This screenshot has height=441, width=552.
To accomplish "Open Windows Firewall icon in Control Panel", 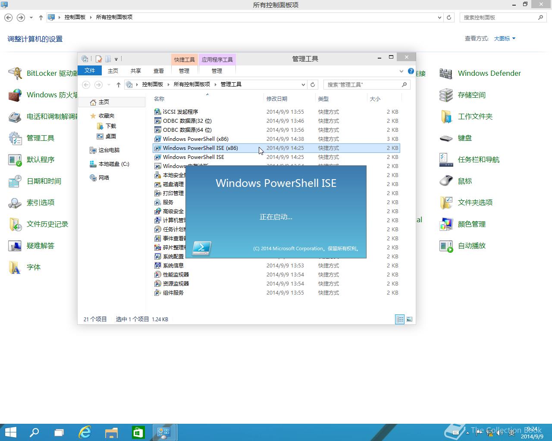I will coord(15,95).
